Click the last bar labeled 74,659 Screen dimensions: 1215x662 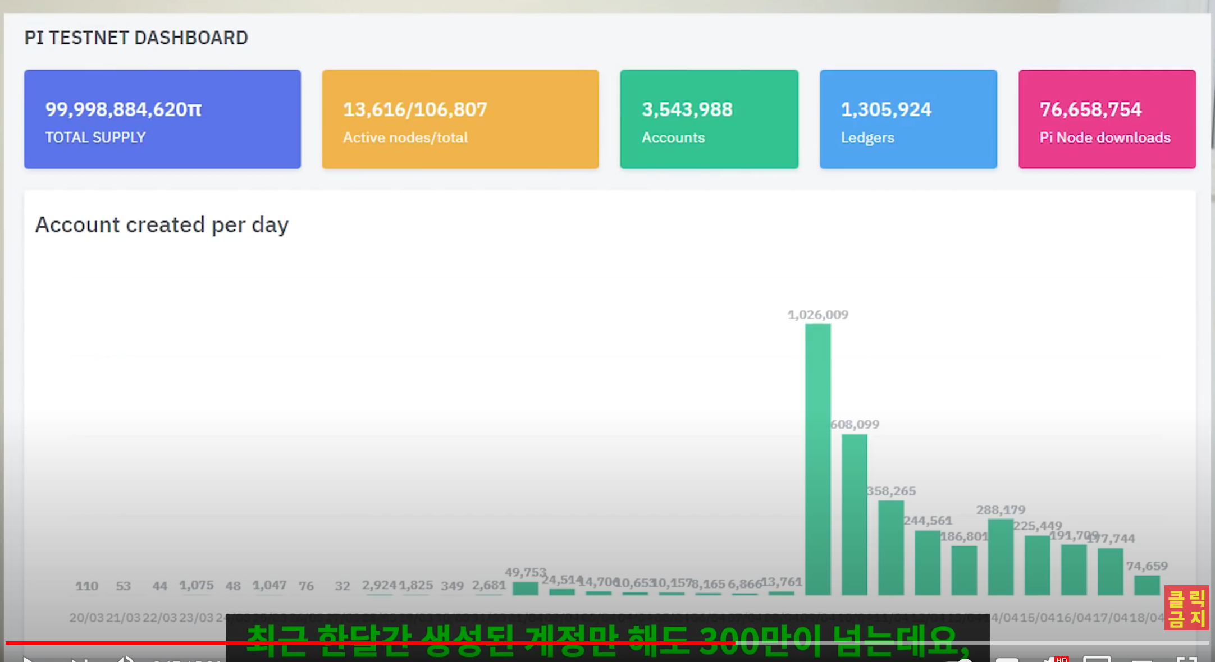(x=1147, y=585)
